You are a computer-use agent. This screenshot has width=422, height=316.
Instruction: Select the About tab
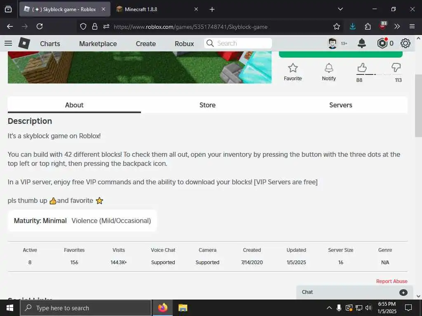[x=74, y=105]
